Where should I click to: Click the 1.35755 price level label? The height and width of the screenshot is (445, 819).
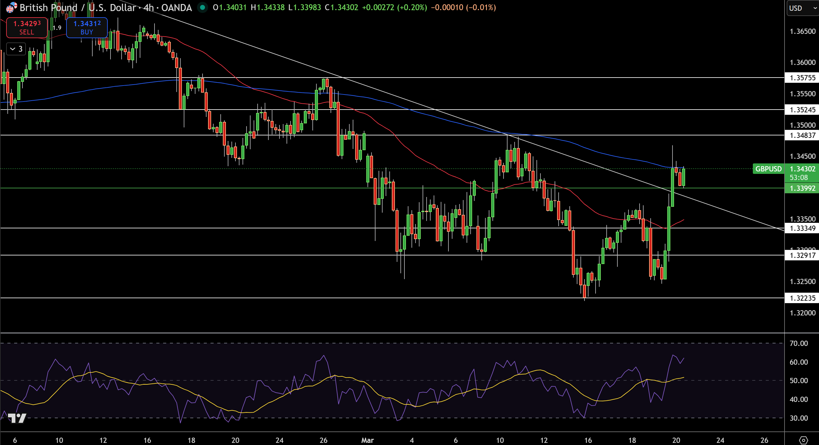802,78
